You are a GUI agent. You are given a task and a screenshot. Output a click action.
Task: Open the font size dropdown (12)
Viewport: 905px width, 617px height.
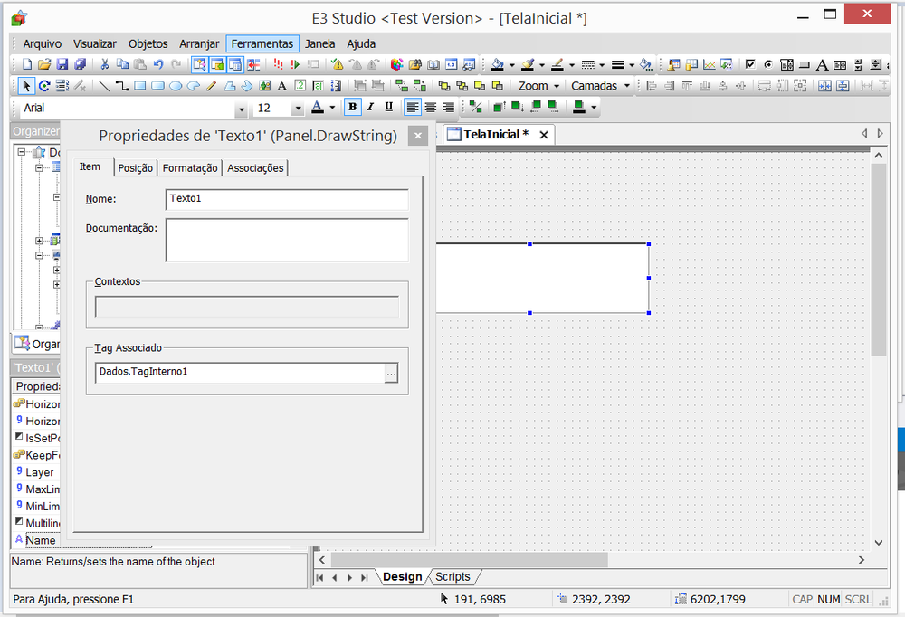(297, 108)
